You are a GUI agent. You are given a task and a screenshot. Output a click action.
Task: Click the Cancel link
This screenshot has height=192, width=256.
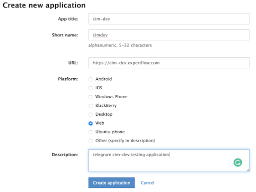(x=147, y=183)
